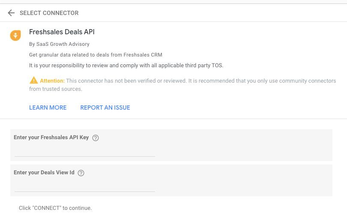Click the orange Freshsales connector logo

pyautogui.click(x=15, y=36)
